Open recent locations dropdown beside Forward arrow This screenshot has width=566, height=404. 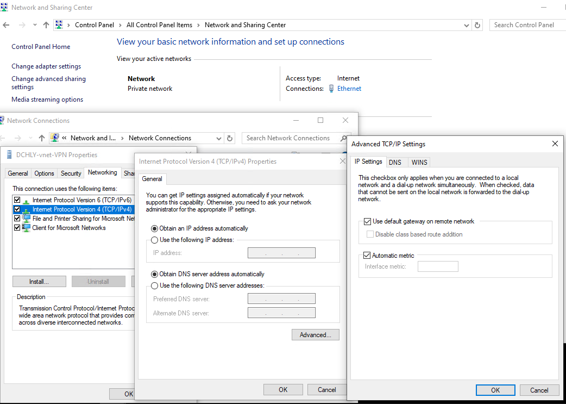click(35, 25)
